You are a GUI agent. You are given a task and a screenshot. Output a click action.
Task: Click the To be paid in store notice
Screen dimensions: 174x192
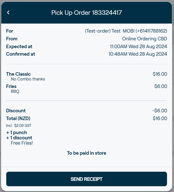(86, 153)
